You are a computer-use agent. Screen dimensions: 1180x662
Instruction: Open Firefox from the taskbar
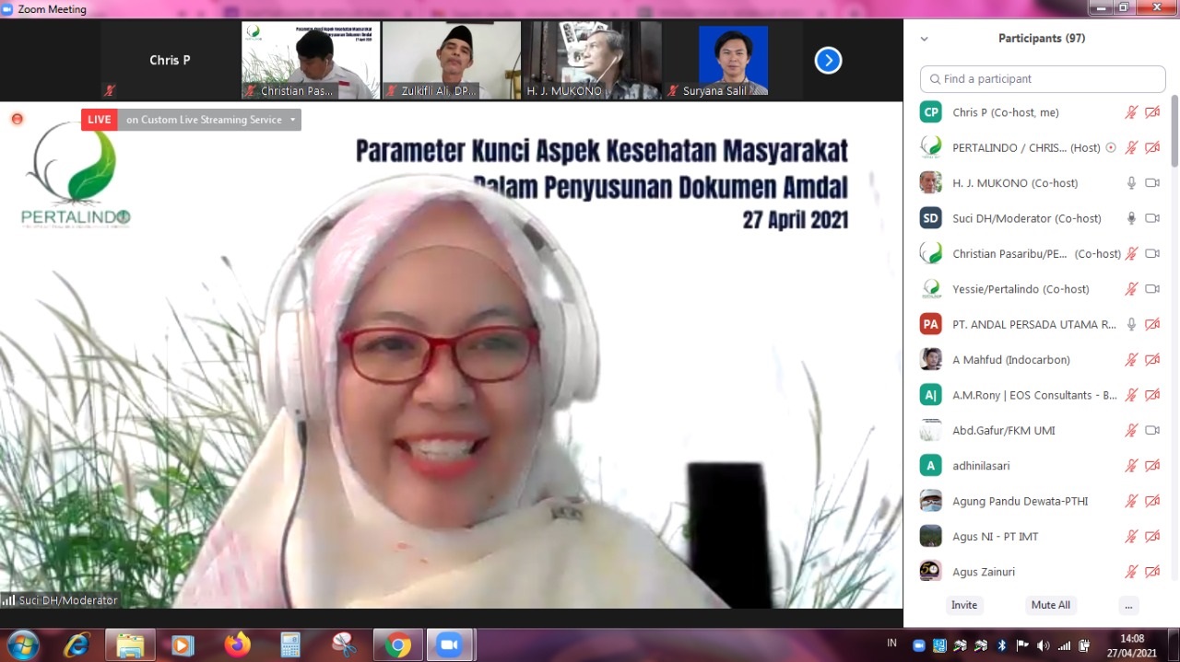(237, 645)
